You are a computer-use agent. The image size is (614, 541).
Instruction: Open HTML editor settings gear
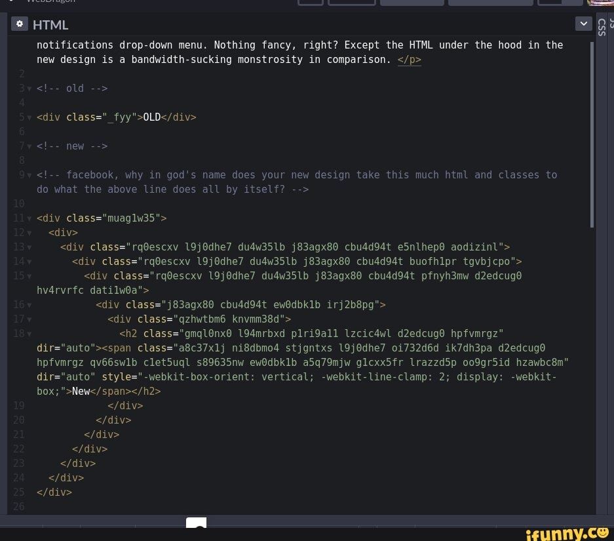tap(19, 24)
